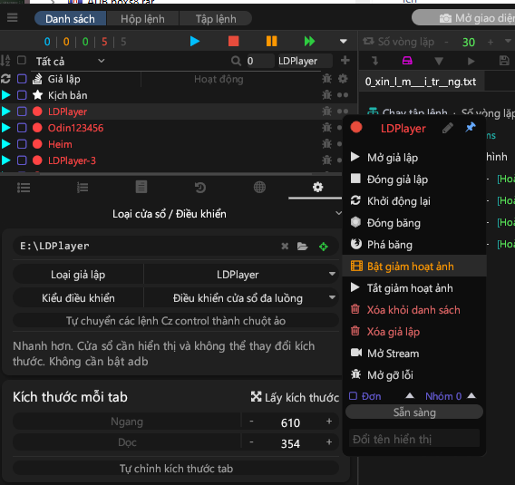The image size is (515, 485).
Task: Click the search magnifier icon
Action: [236, 61]
